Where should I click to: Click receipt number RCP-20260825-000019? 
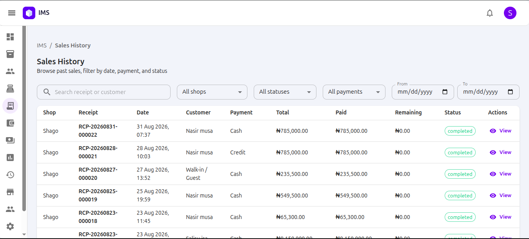point(98,196)
